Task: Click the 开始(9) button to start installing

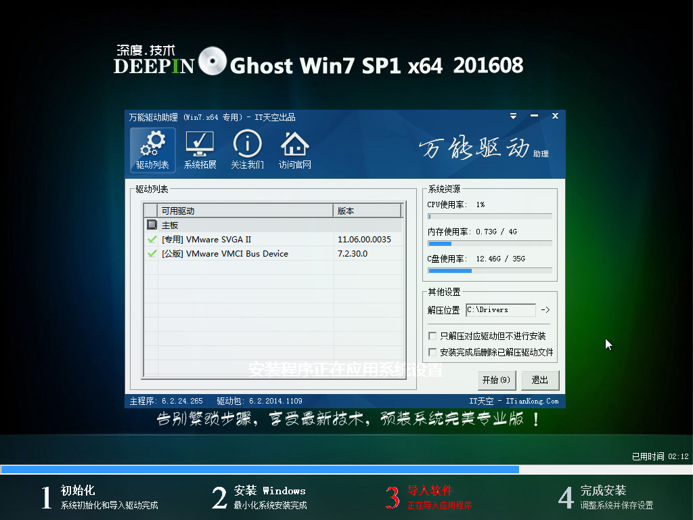Action: pyautogui.click(x=496, y=380)
